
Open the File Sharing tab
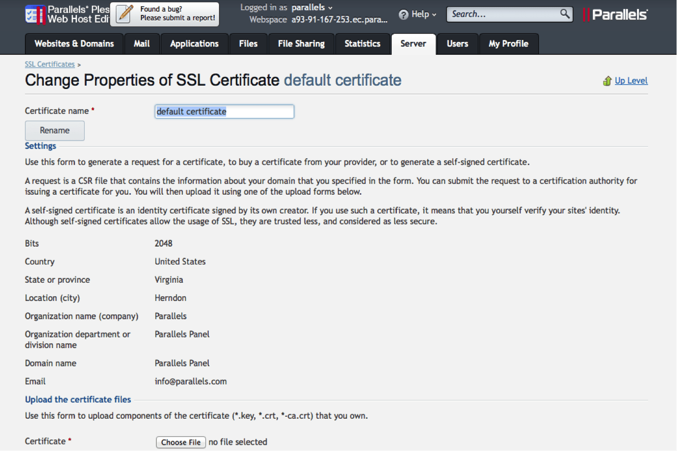coord(301,44)
